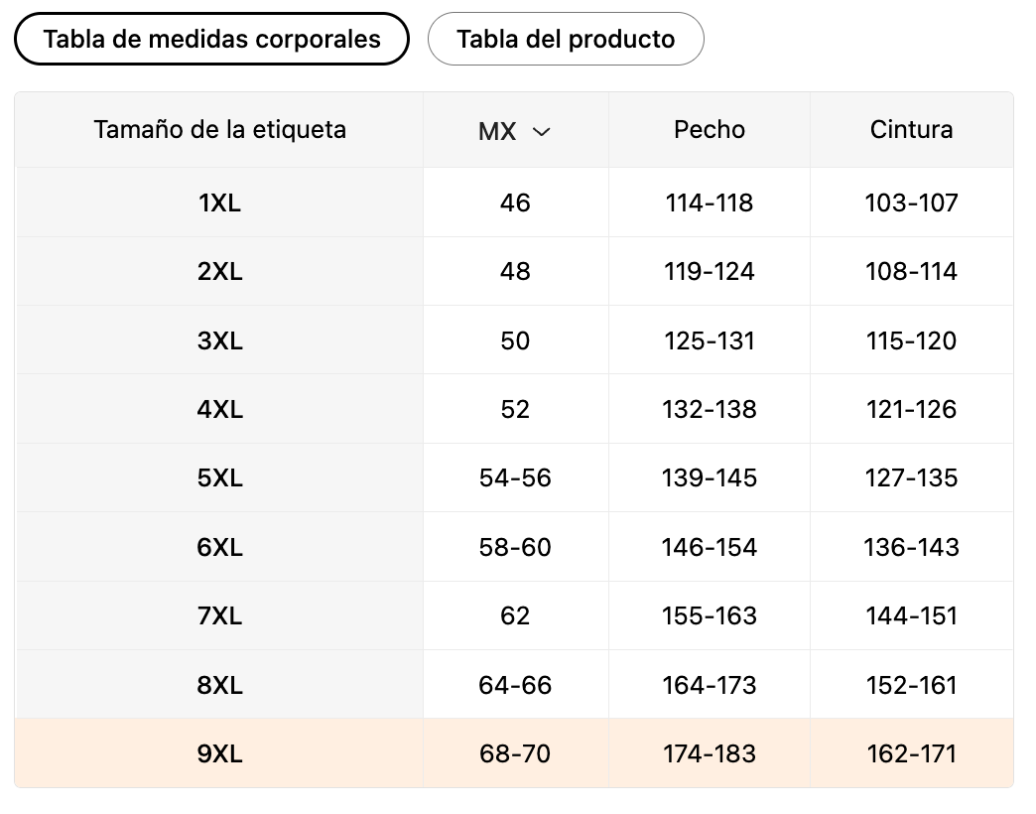Image resolution: width=1036 pixels, height=814 pixels.
Task: Click the MX dropdown chevron arrow
Action: coord(541,131)
